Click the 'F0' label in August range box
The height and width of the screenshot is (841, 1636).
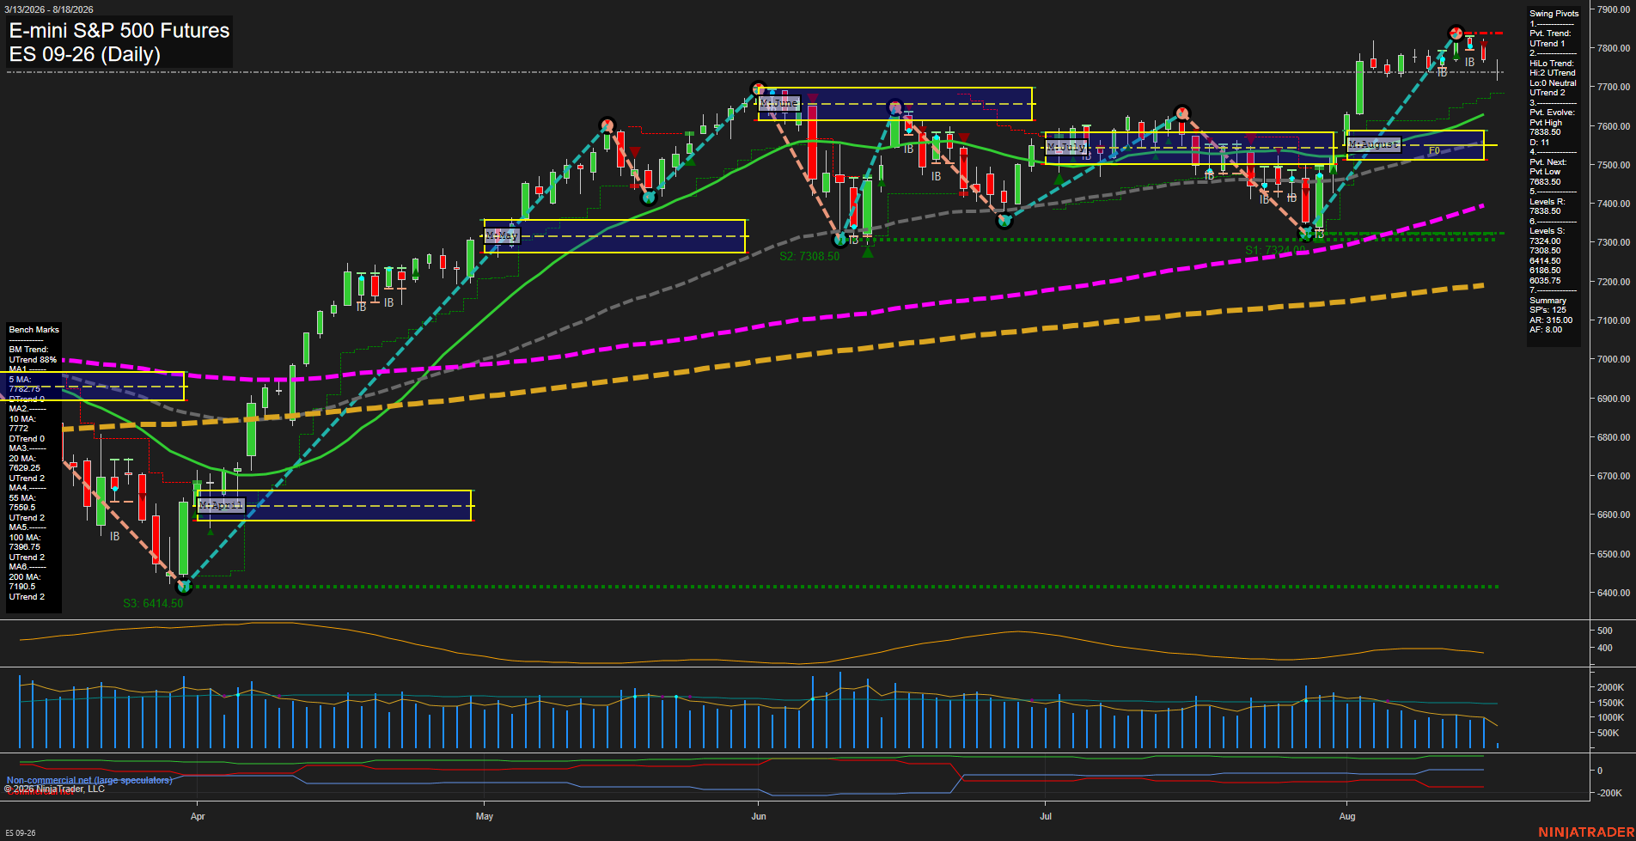click(x=1434, y=151)
